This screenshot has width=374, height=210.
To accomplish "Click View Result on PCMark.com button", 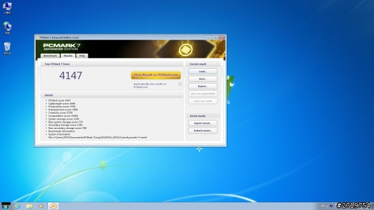I will pos(156,75).
